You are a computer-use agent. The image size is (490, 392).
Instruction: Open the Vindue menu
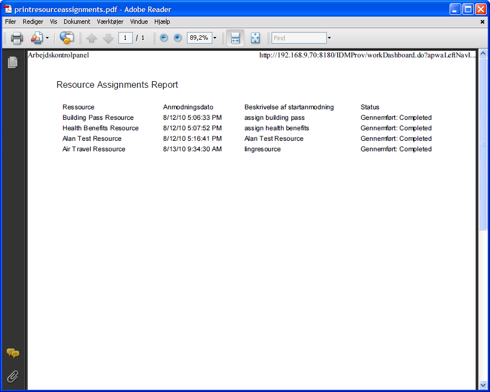[139, 22]
